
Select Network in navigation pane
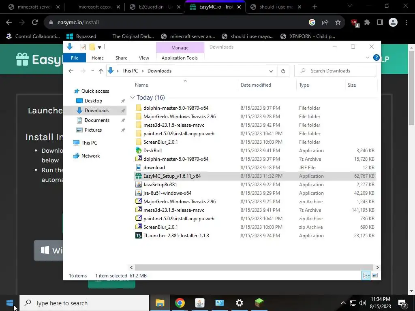tap(90, 156)
